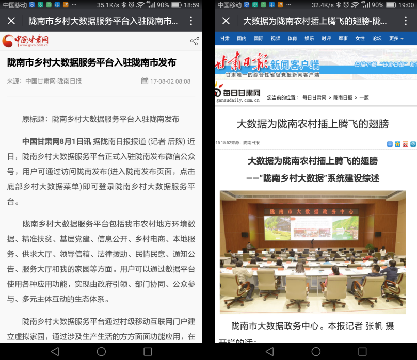Open overflow menu on right phone

click(x=406, y=21)
